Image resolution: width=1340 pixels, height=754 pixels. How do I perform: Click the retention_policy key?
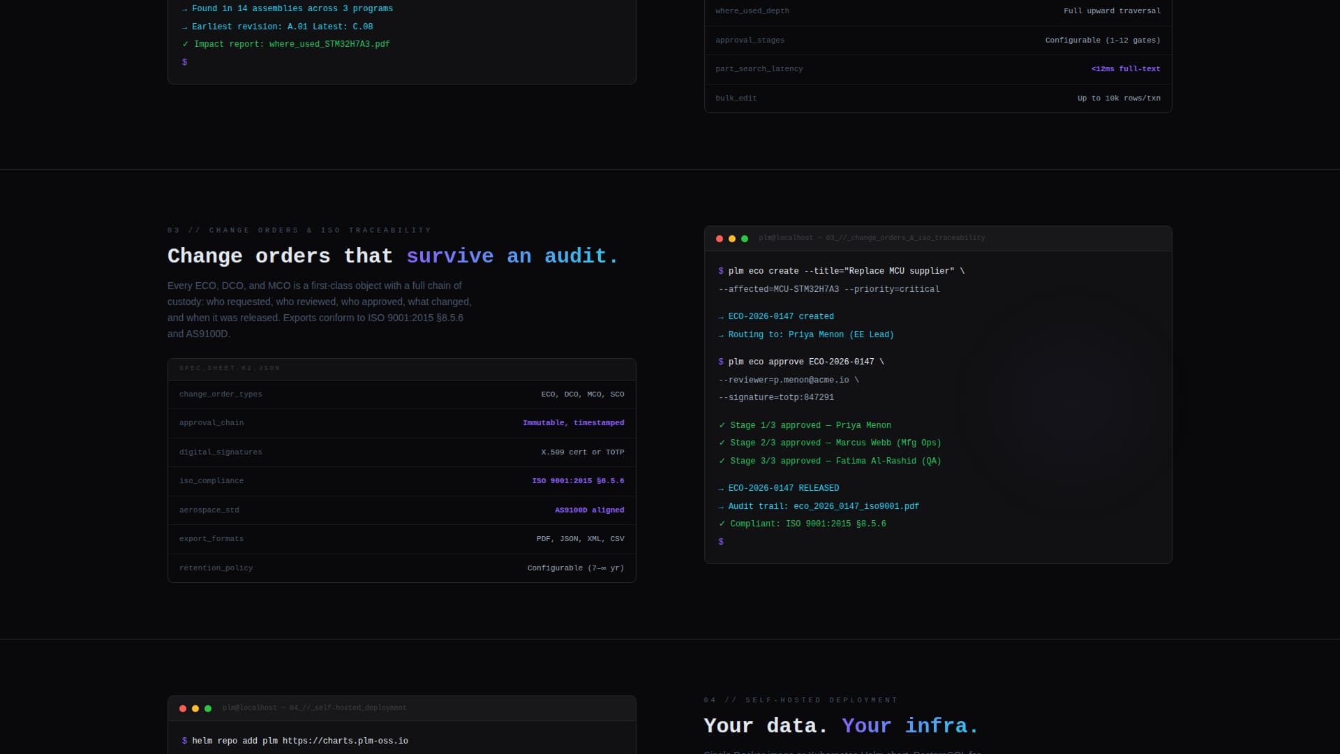pyautogui.click(x=216, y=568)
